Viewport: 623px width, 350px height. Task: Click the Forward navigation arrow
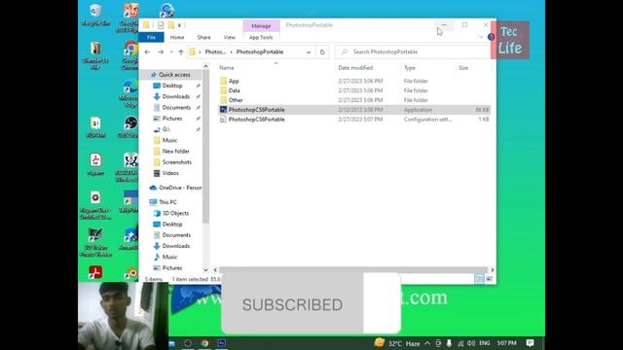click(x=161, y=52)
